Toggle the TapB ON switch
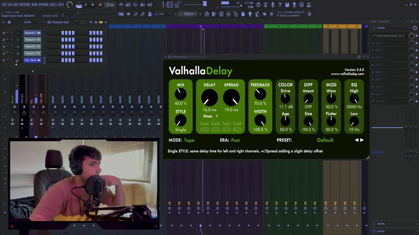This screenshot has width=419, height=235. [x=215, y=130]
